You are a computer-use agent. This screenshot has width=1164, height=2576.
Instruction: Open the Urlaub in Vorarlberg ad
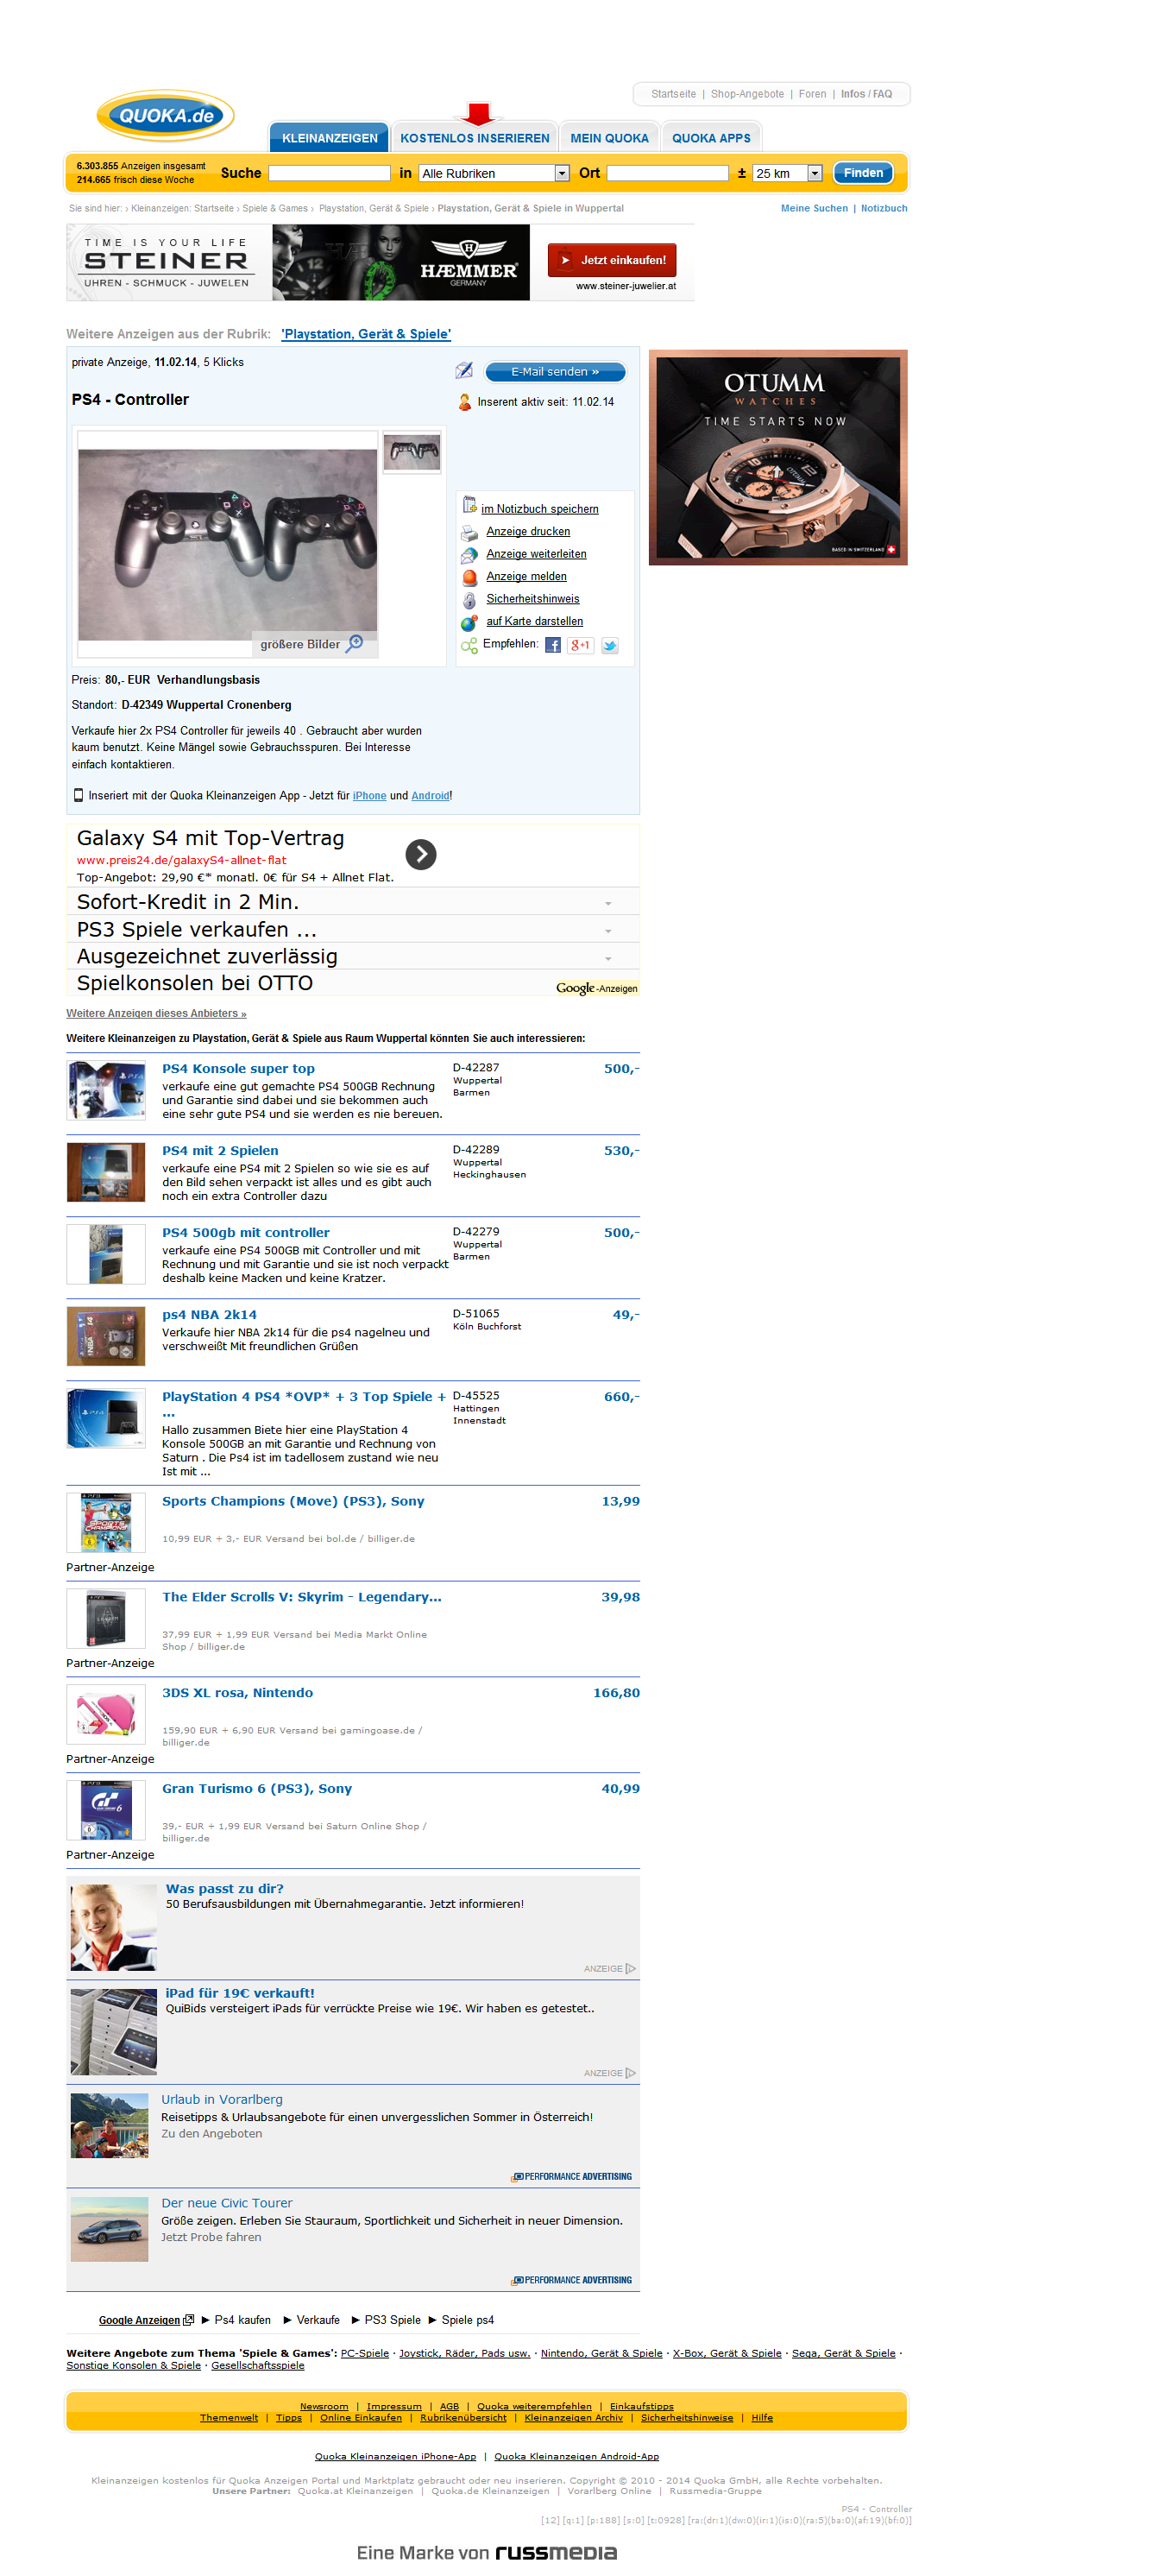pyautogui.click(x=222, y=2099)
